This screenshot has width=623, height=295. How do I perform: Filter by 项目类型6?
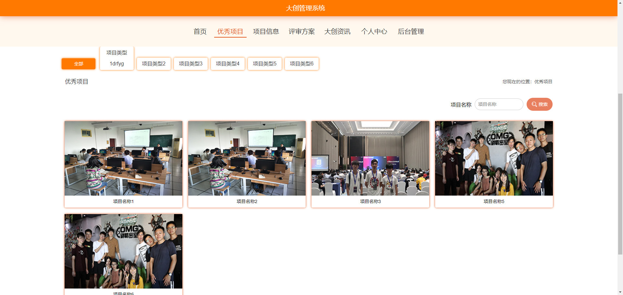click(302, 64)
